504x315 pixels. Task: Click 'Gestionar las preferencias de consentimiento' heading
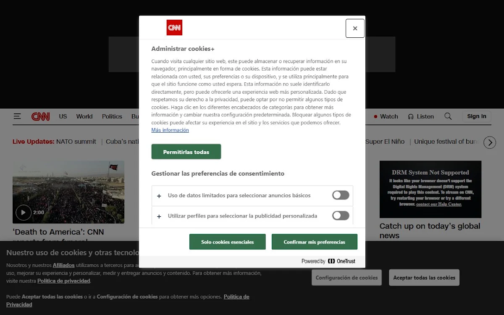tap(218, 173)
